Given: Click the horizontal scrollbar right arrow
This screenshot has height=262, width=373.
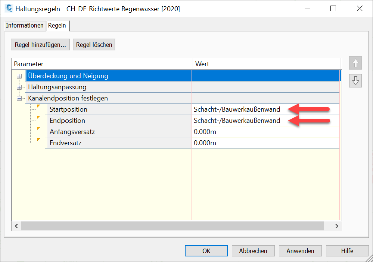Looking at the screenshot, I should (336, 226).
